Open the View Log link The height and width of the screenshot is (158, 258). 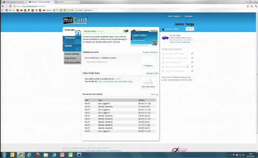pyautogui.click(x=154, y=94)
